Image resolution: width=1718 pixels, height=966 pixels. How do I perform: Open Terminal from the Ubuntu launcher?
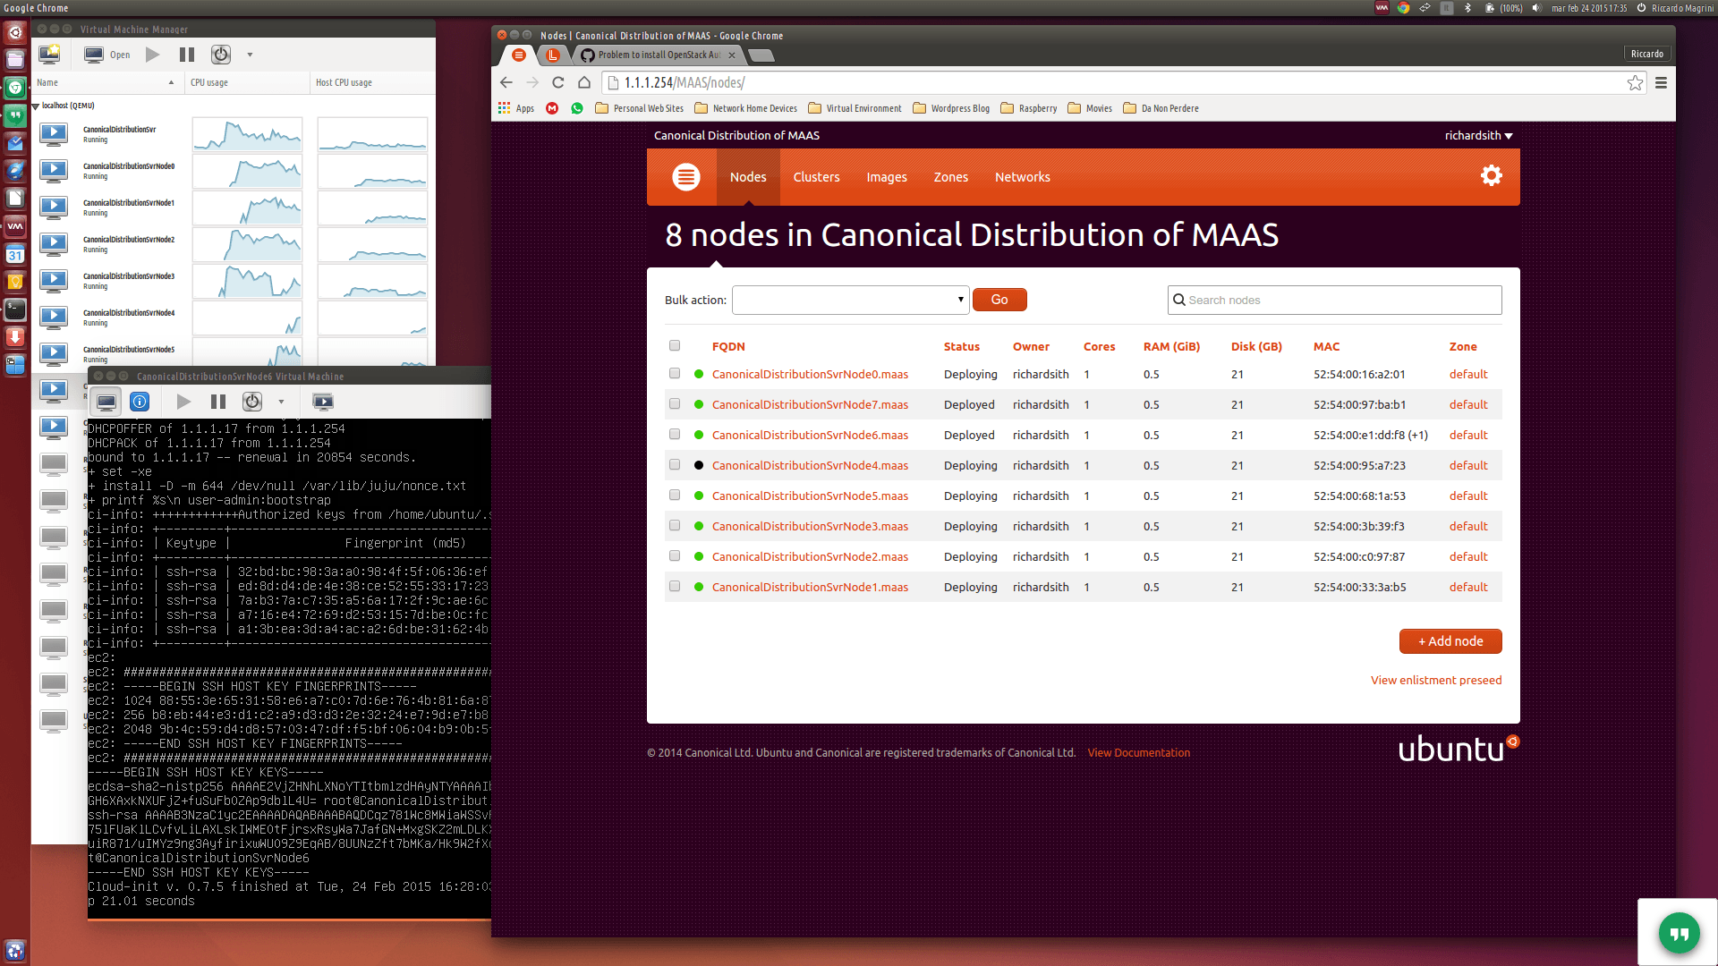coord(15,309)
